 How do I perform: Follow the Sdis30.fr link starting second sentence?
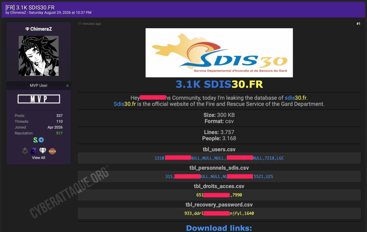pyautogui.click(x=124, y=104)
